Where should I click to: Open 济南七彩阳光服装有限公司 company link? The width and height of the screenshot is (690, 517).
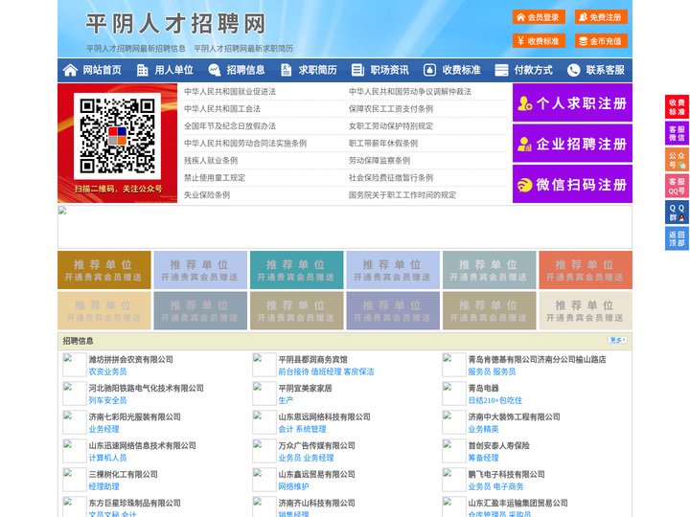click(135, 416)
